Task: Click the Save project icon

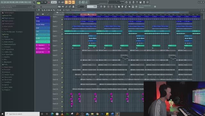Action: (140, 2)
